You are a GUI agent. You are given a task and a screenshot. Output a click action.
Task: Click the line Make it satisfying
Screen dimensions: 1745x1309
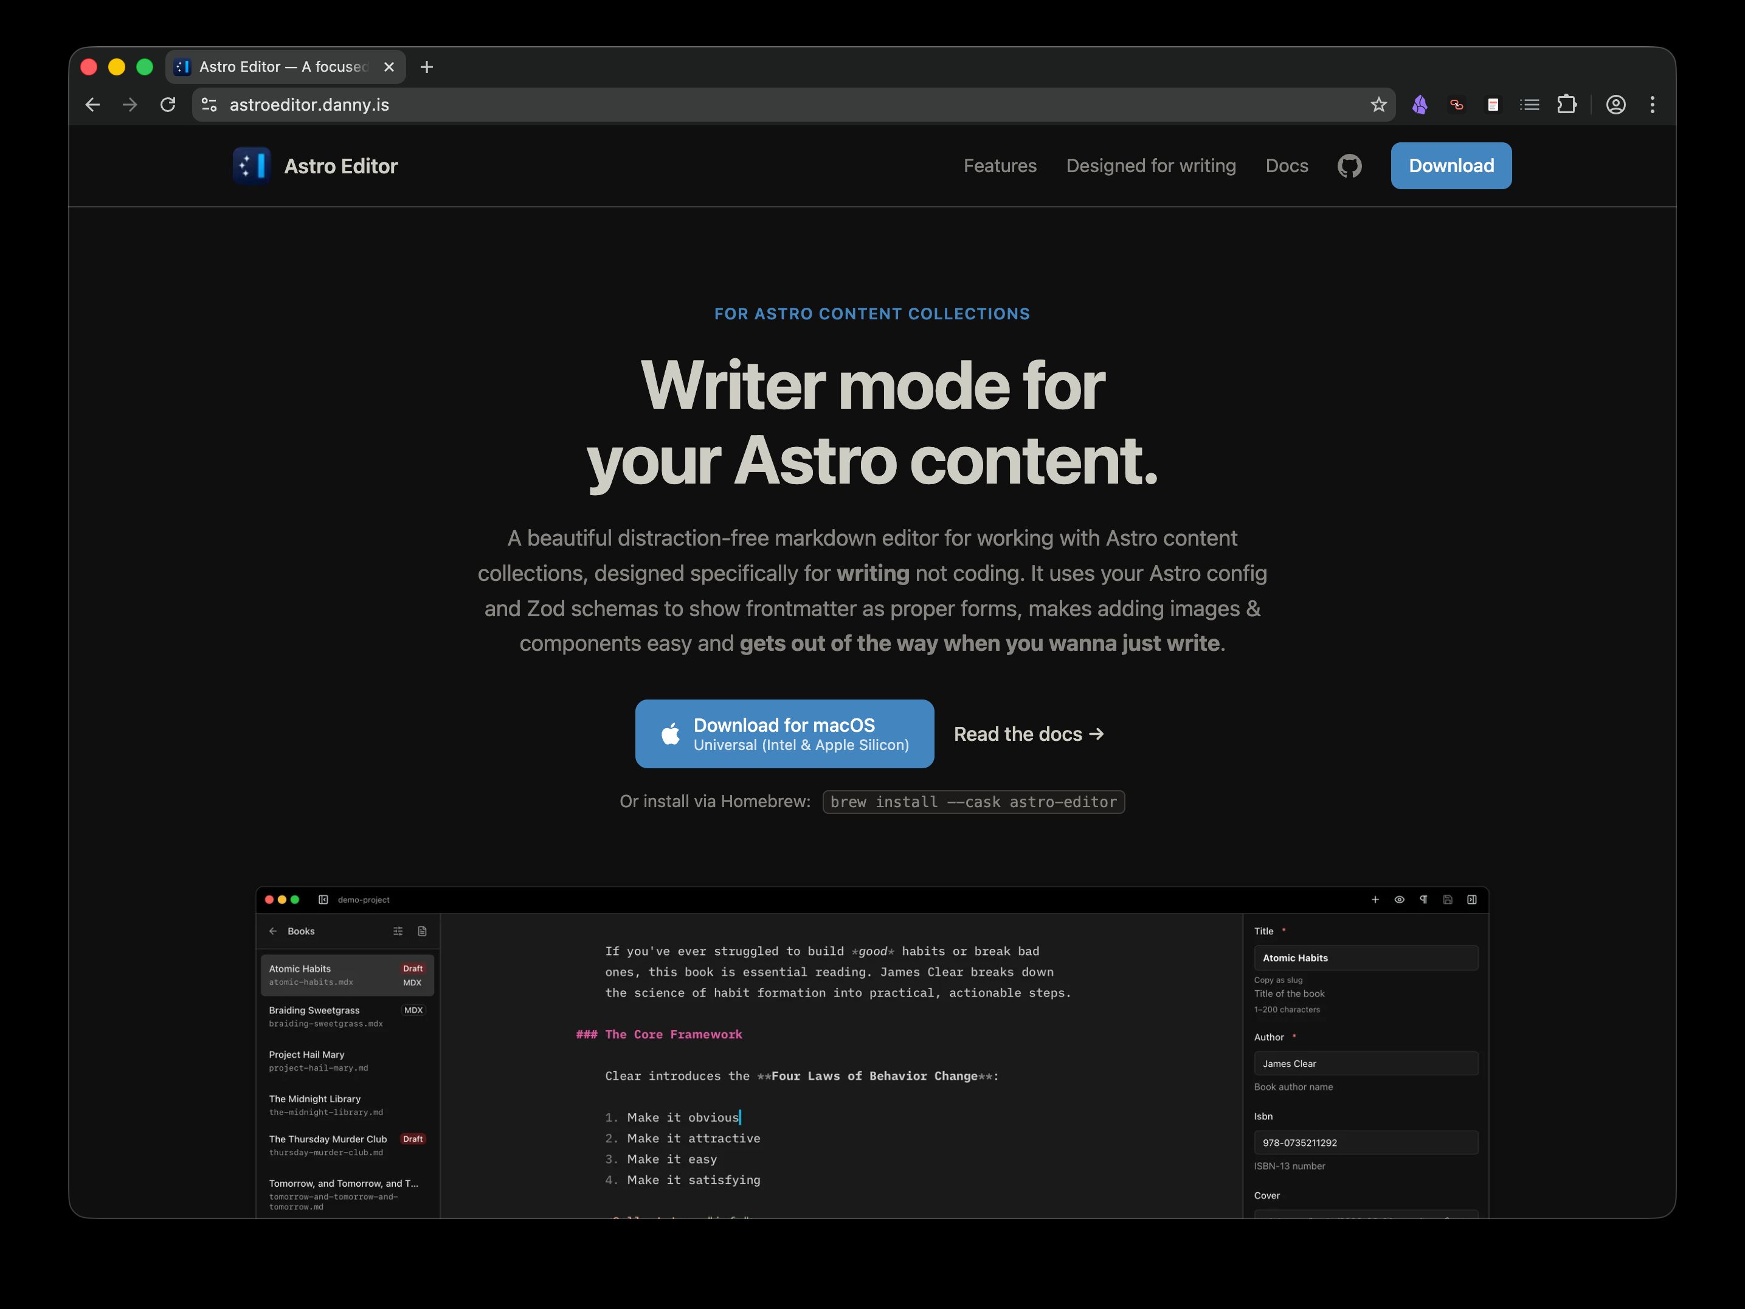[x=693, y=1181]
